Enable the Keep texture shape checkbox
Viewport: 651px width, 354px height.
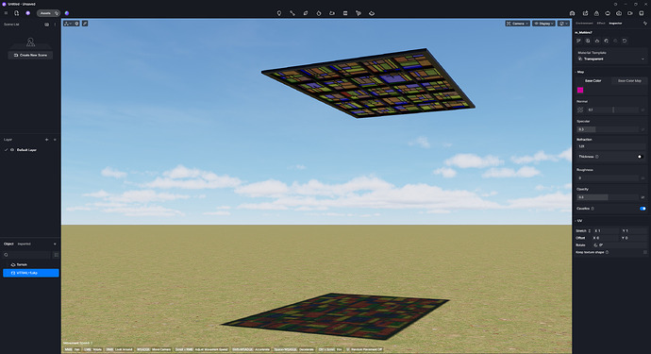(644, 252)
